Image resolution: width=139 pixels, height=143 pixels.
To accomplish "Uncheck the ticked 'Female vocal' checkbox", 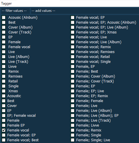I will coord(4,130).
